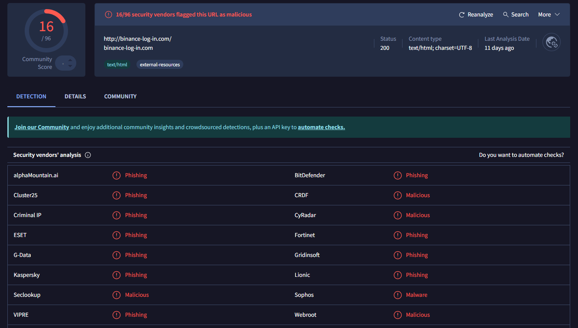This screenshot has width=578, height=328.
Task: Click 'Do you want to automate checks?'
Action: [521, 155]
